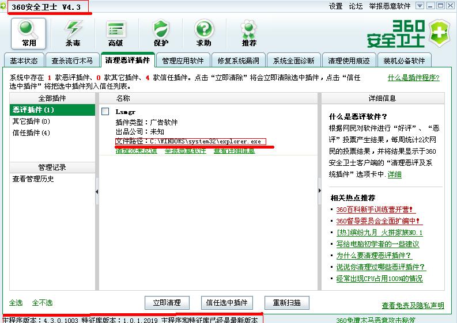Select 其它插件 (0) in plugin list
This screenshot has width=457, height=323.
(52, 121)
